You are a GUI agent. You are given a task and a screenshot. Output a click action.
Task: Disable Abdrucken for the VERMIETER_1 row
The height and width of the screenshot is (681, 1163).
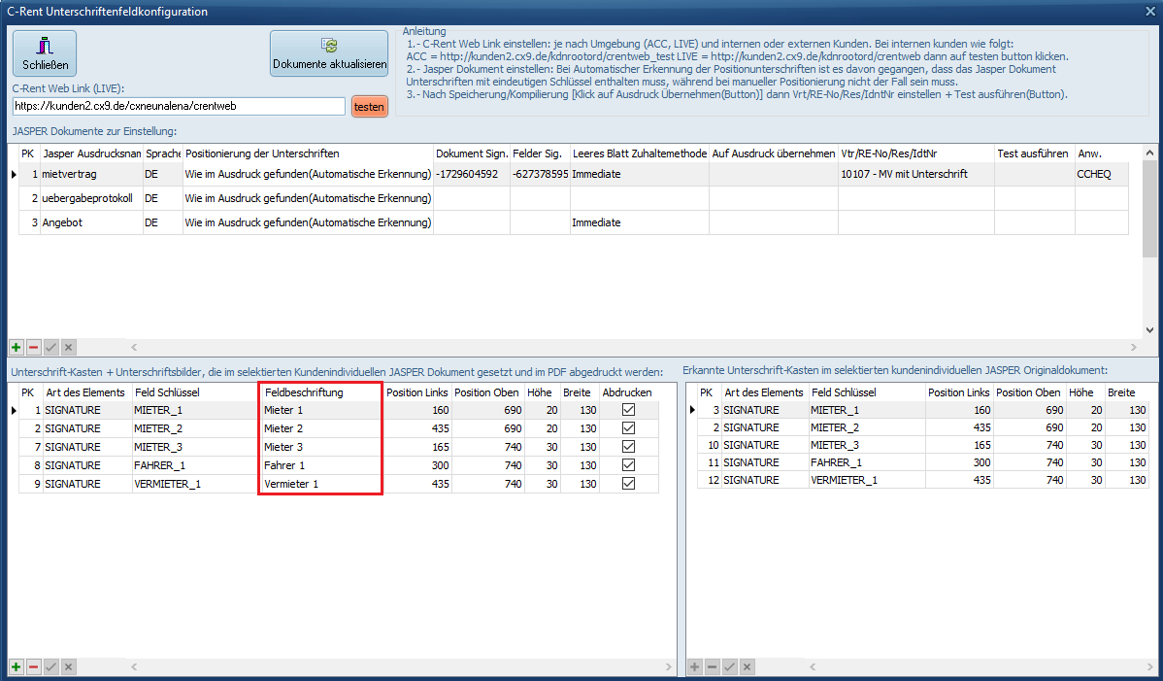[x=628, y=484]
